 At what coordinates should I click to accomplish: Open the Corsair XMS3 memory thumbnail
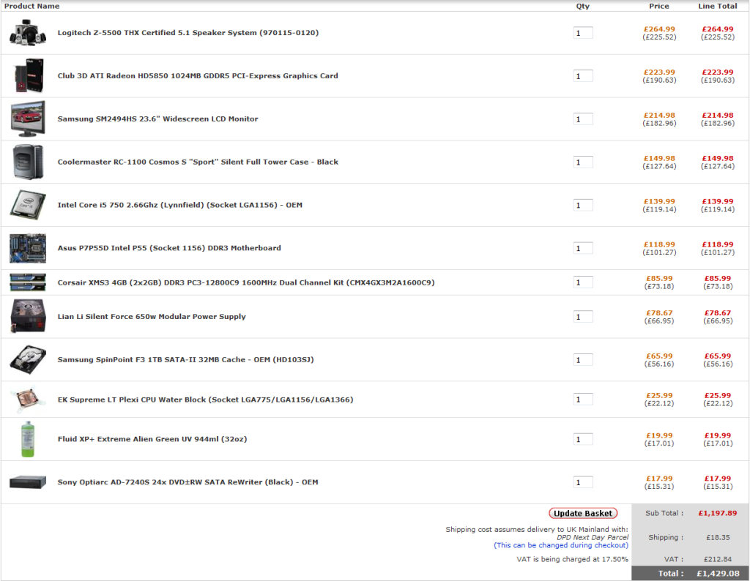coord(28,282)
